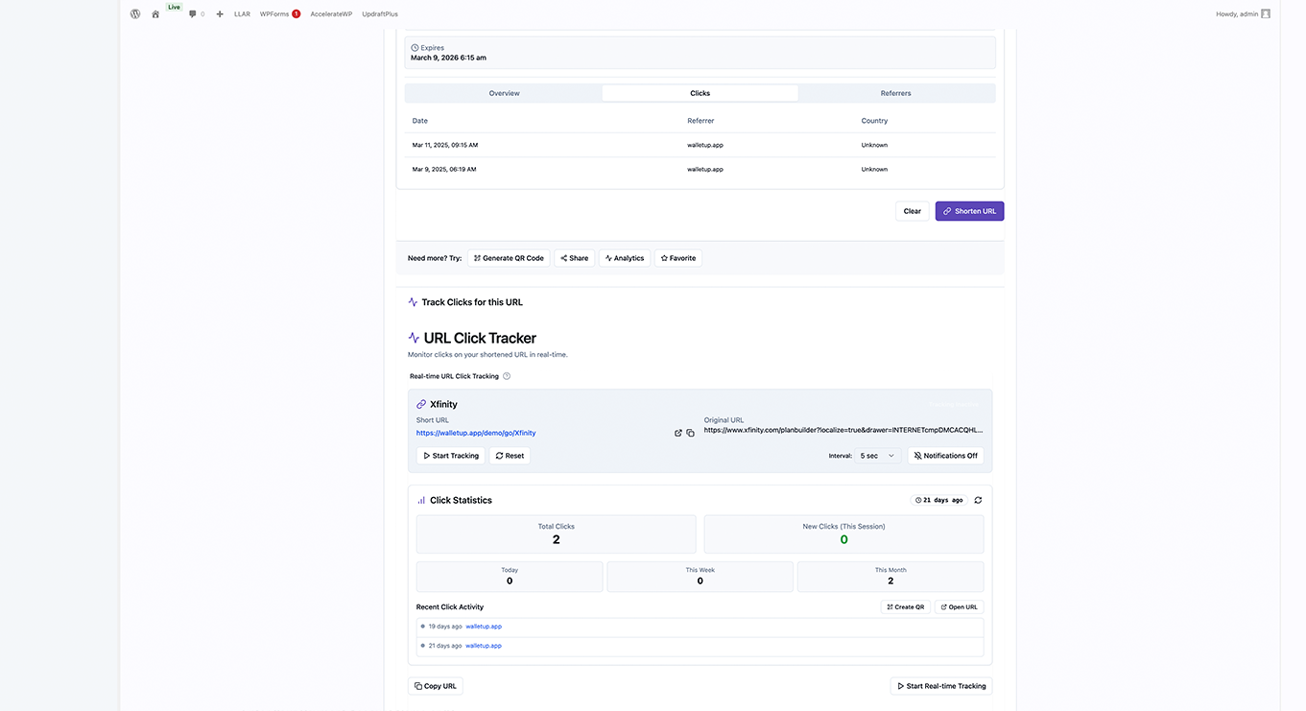Open walletup.app link from 21 days ago
The width and height of the screenshot is (1306, 711).
(484, 646)
